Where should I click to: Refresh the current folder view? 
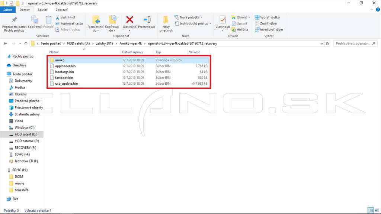click(x=327, y=43)
